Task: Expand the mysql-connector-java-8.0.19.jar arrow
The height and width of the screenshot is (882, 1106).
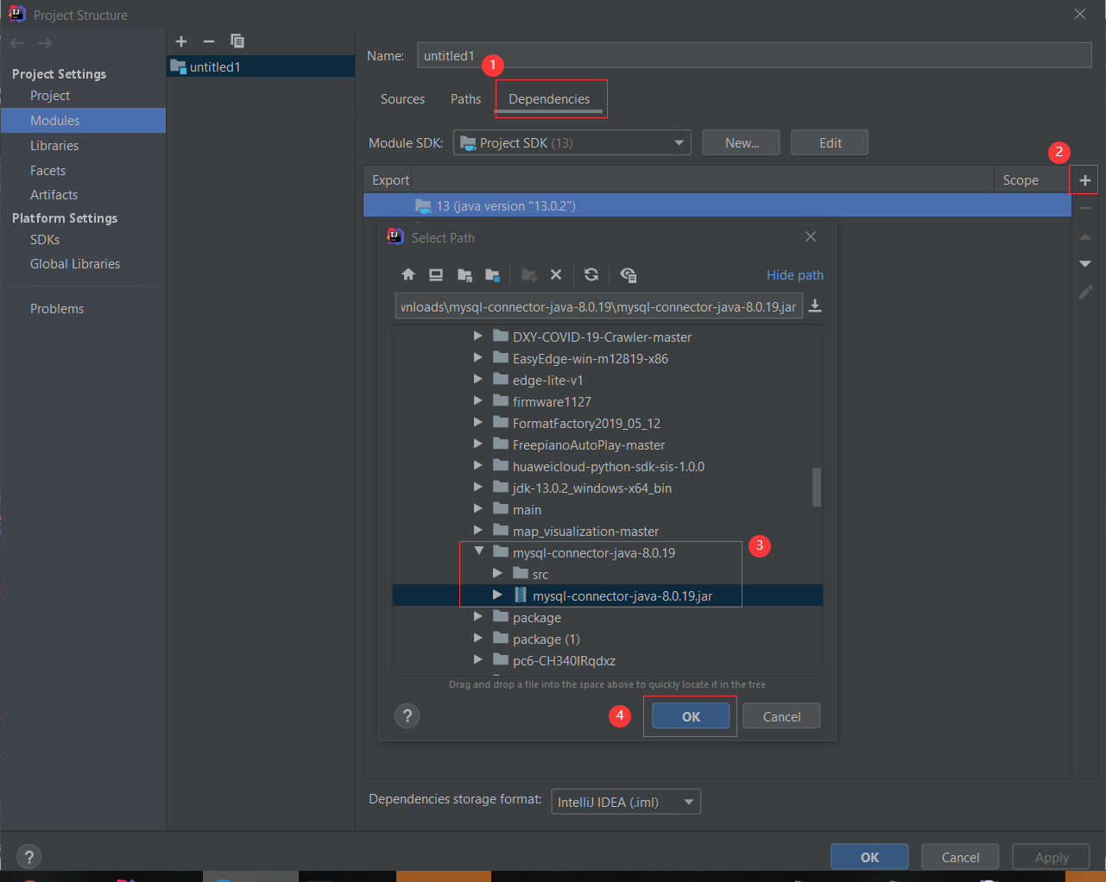Action: coord(497,595)
